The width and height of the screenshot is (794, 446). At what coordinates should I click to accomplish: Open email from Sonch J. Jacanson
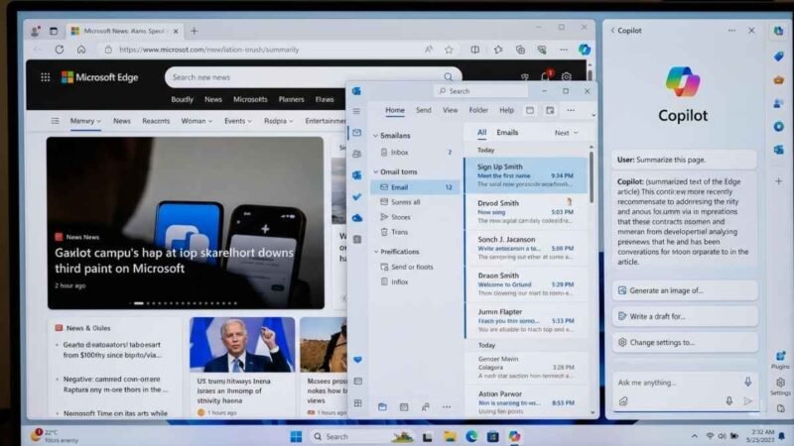[526, 248]
